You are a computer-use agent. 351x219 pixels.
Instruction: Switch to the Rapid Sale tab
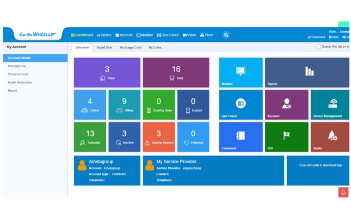tap(104, 47)
